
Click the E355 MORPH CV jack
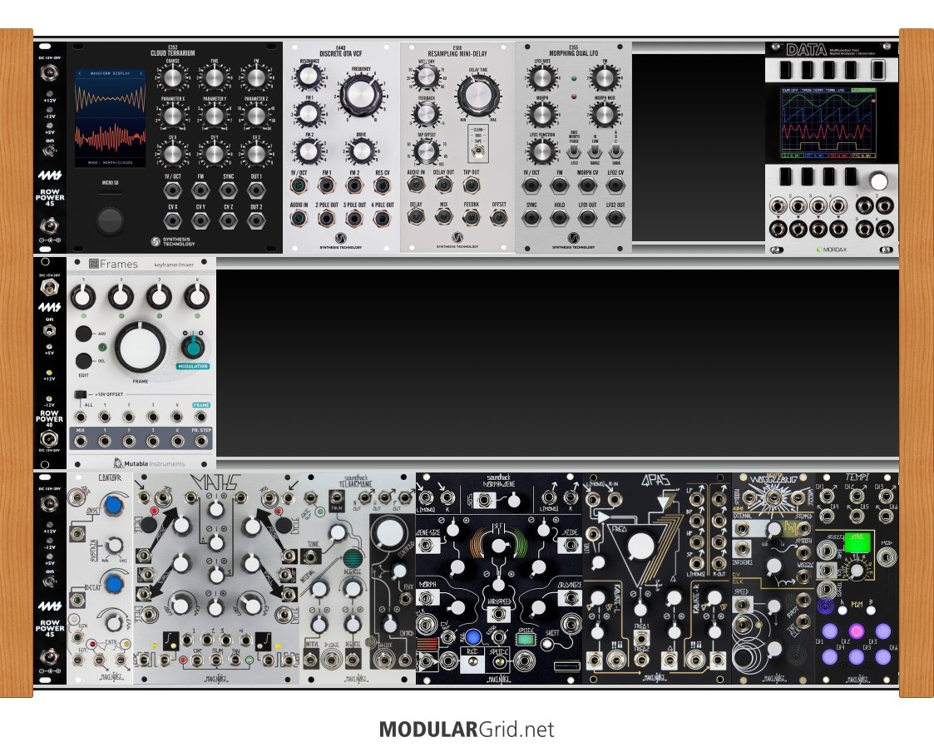pos(587,186)
